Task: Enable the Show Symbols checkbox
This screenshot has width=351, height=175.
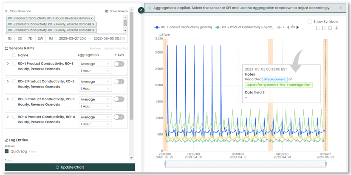Action: (x=309, y=22)
